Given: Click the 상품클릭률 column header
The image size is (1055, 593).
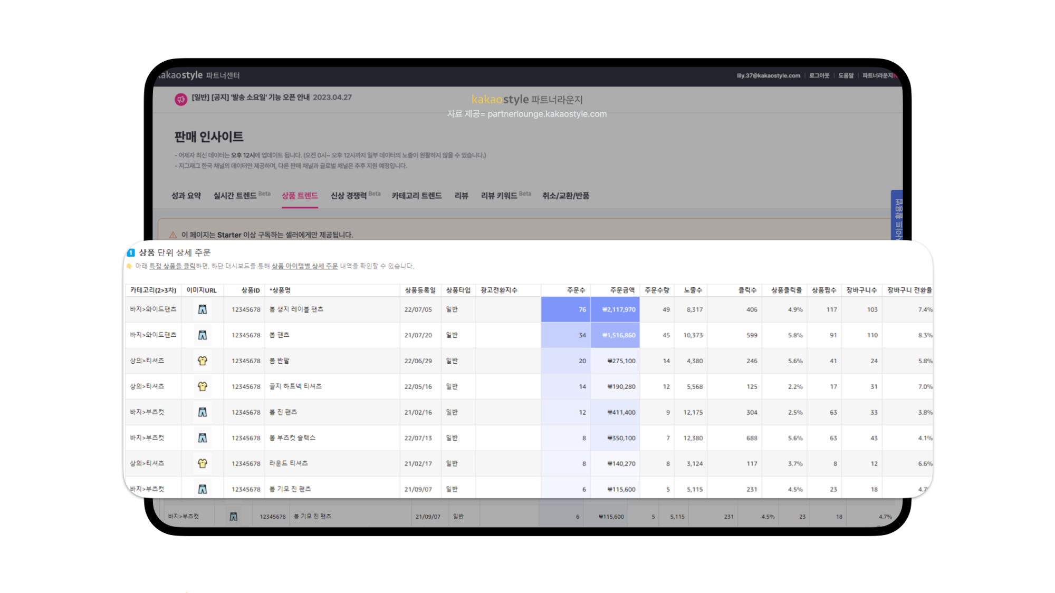Looking at the screenshot, I should click(x=787, y=290).
